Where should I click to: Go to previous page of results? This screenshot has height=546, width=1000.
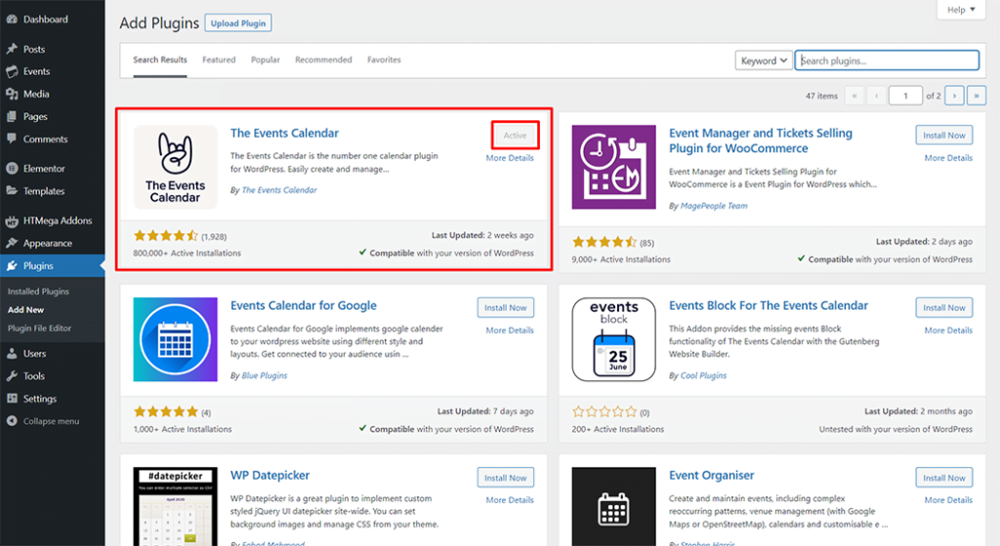pos(876,96)
